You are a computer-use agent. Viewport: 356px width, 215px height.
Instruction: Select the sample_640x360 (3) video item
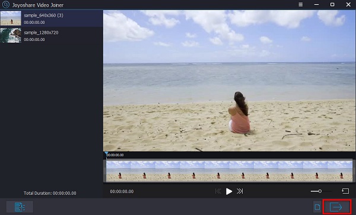coord(51,18)
